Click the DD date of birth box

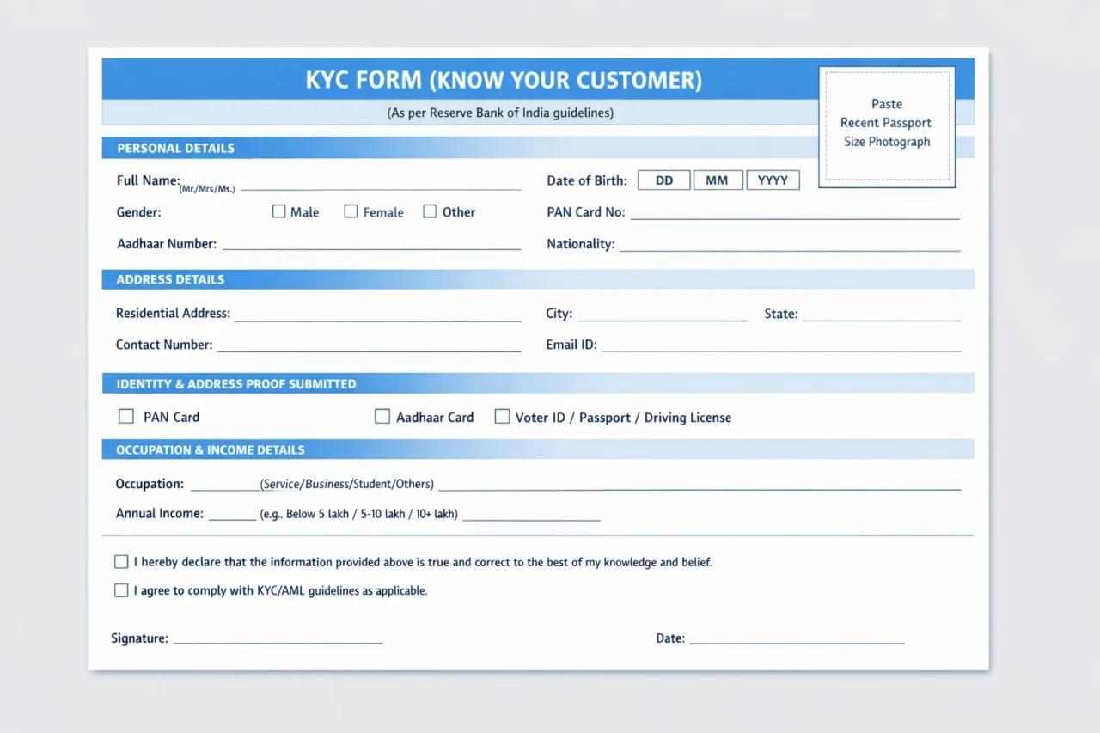point(663,180)
